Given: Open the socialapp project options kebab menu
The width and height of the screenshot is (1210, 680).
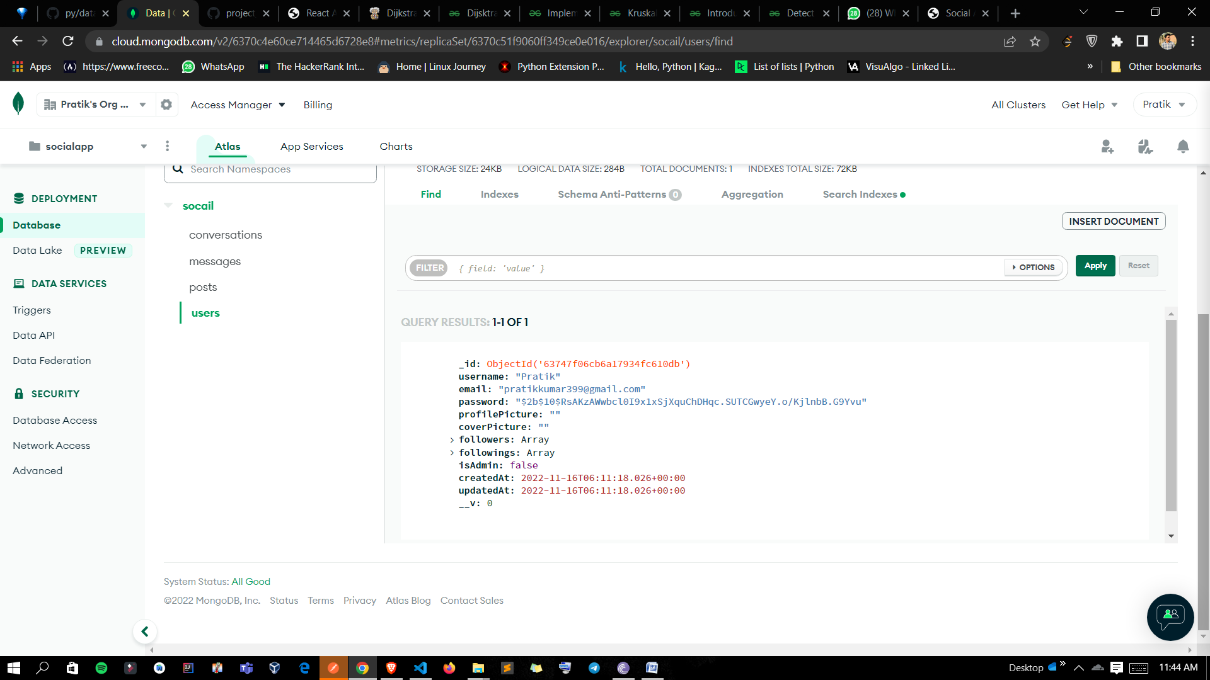Looking at the screenshot, I should 167,145.
